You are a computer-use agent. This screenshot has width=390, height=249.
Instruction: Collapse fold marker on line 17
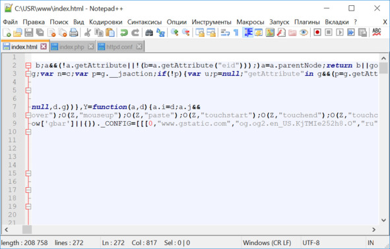click(28, 190)
